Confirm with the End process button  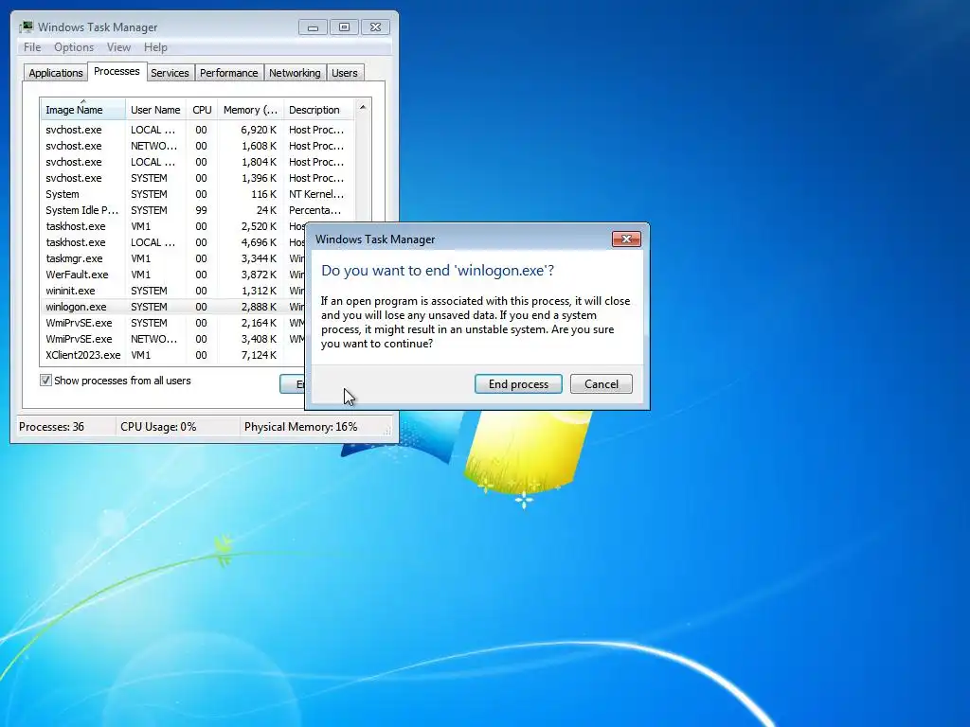coord(518,384)
